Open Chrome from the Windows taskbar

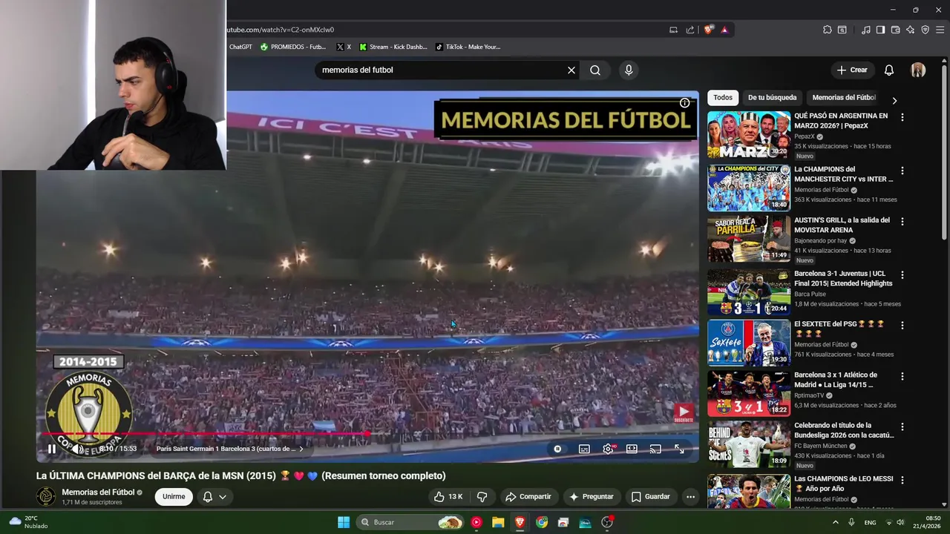pos(542,522)
